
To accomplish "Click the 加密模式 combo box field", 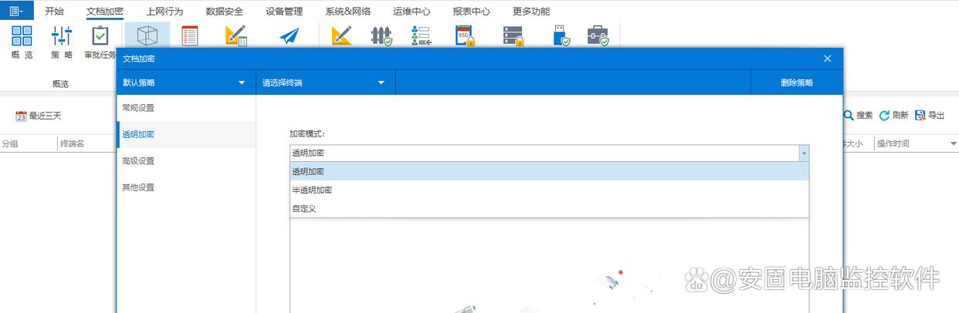I will pyautogui.click(x=550, y=153).
